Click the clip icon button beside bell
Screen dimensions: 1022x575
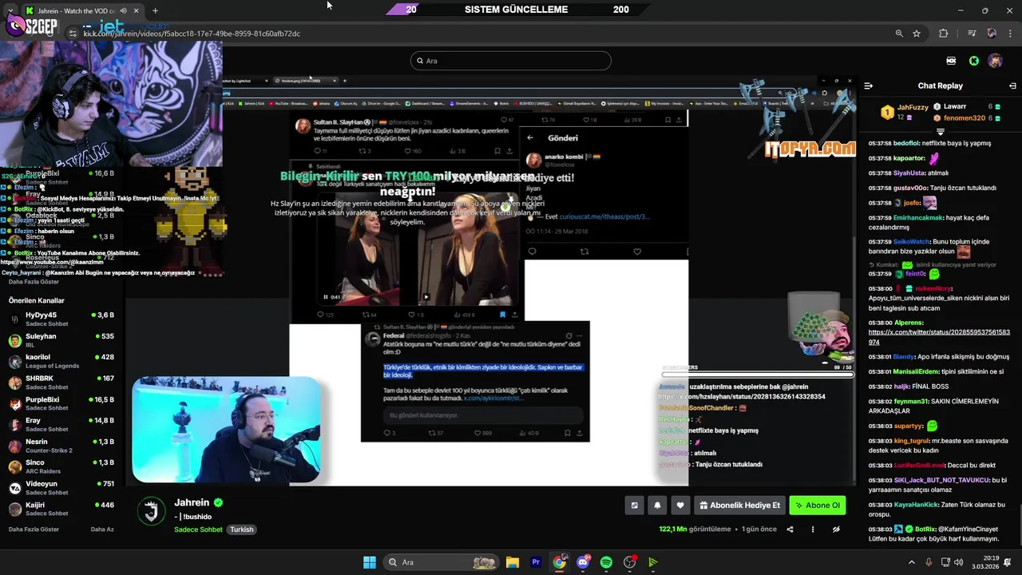(634, 506)
